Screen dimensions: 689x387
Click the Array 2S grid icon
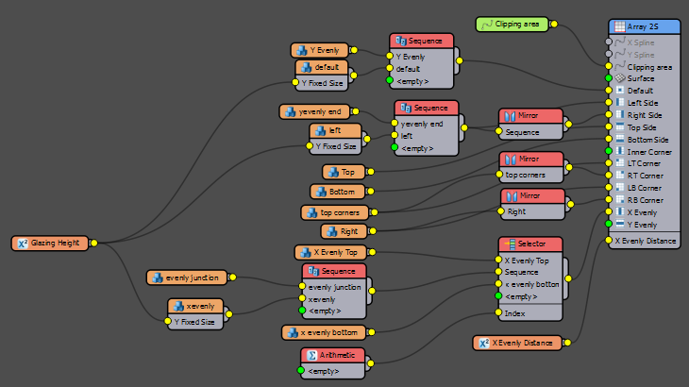click(620, 27)
